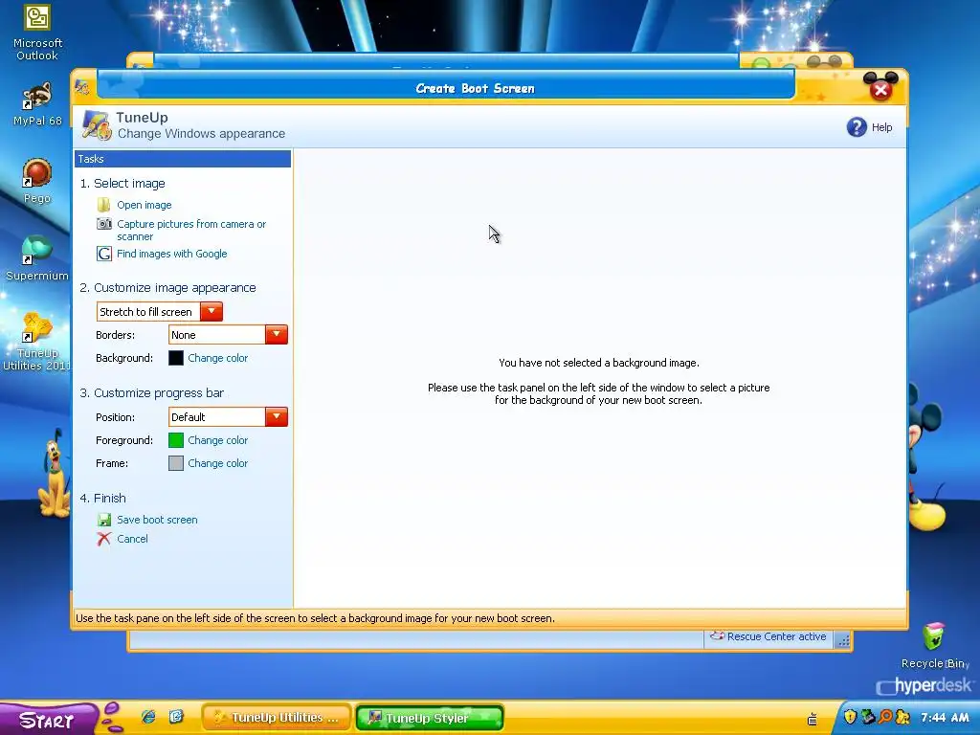
Task: Click 'You have not selected a background image' text
Action: click(599, 363)
